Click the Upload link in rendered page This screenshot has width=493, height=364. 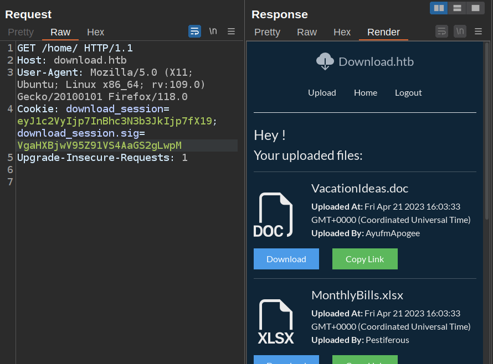coord(322,92)
